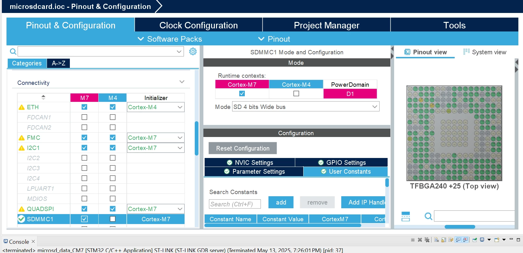Open the peripheral search combo box arrow
The image size is (523, 253).
tap(179, 52)
